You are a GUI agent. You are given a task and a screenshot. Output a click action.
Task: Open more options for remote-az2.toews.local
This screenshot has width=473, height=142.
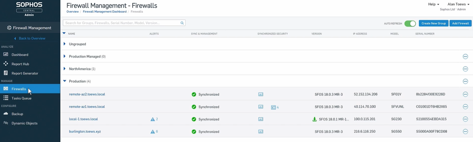465,94
